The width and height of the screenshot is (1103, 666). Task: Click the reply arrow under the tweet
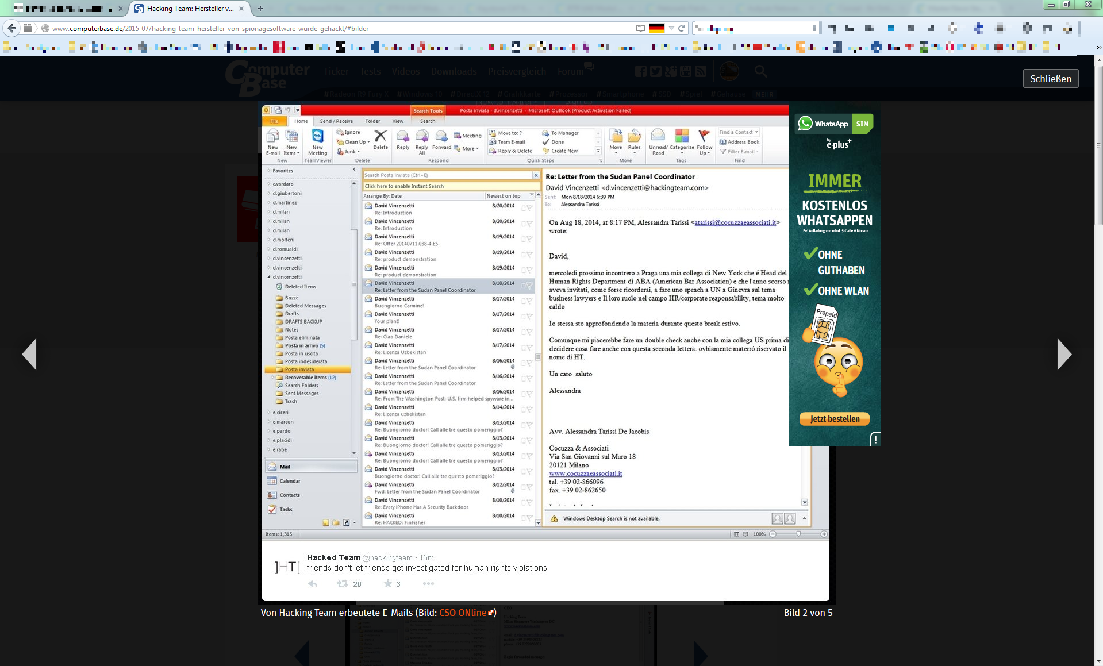click(313, 584)
